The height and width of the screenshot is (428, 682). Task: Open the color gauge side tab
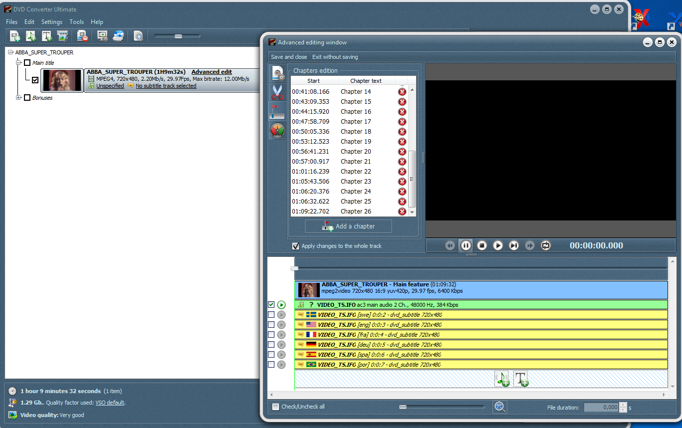277,130
